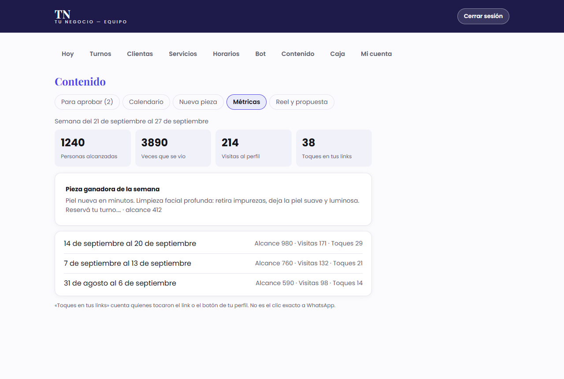564x379 pixels.
Task: Click the 1240 Personas alcanzadas card
Action: [x=93, y=148]
